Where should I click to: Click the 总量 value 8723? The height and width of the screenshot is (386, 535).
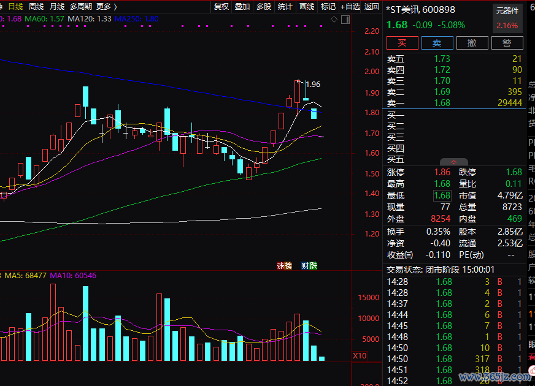(512, 207)
